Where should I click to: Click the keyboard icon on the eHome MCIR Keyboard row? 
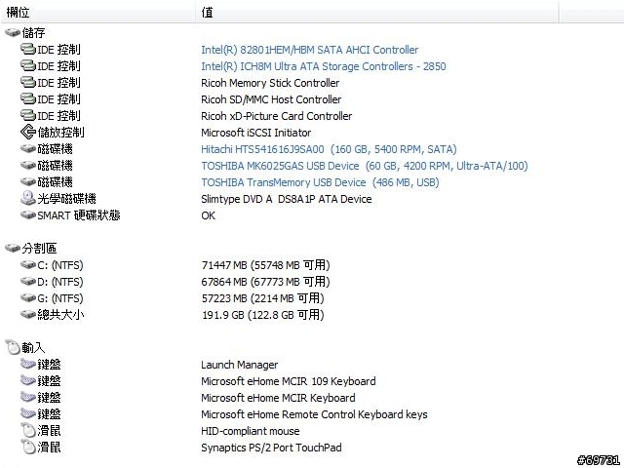tap(28, 397)
